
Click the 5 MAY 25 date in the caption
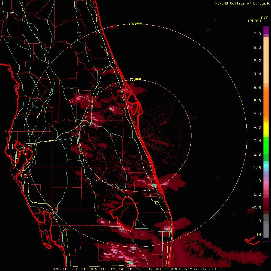pyautogui.click(x=195, y=269)
